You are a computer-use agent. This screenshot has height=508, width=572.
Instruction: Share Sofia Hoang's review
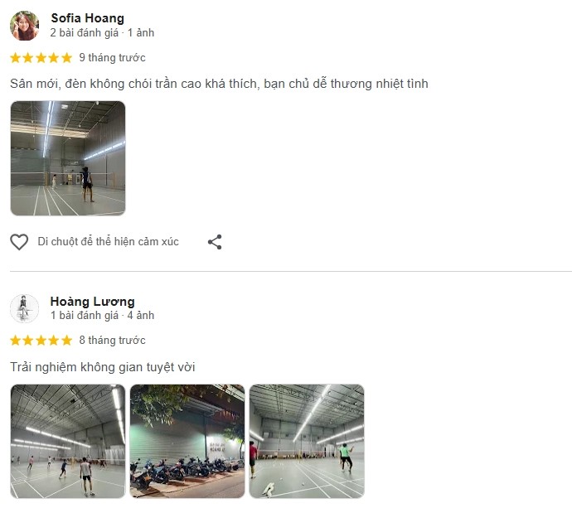coord(215,242)
